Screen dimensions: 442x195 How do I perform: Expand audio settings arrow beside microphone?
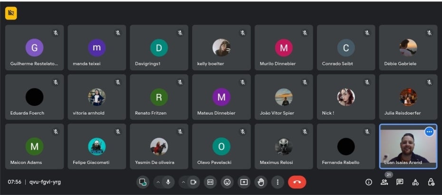tap(158, 182)
